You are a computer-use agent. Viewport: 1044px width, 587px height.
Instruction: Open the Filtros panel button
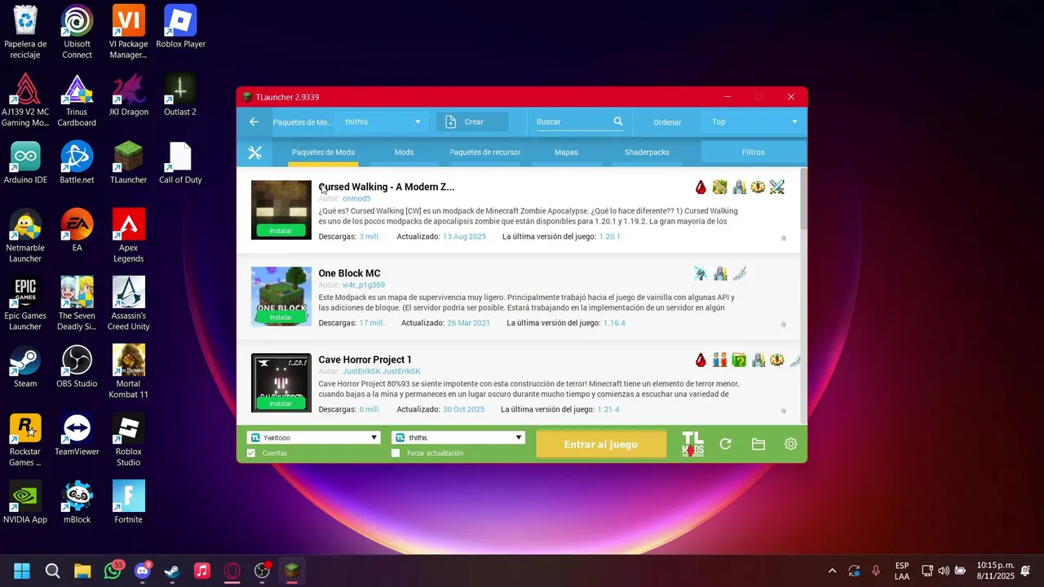pyautogui.click(x=754, y=152)
